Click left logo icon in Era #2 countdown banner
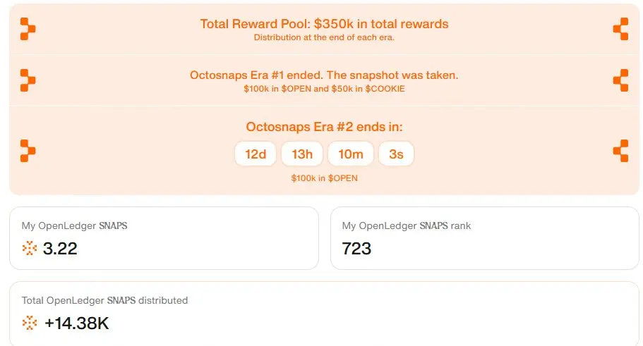 pyautogui.click(x=28, y=151)
